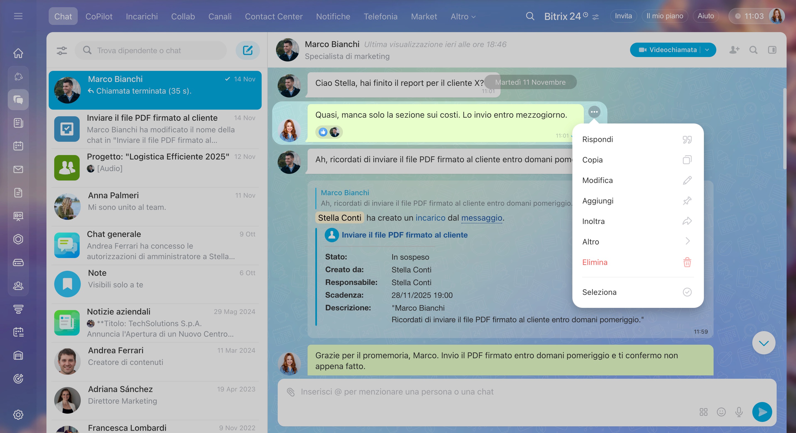
Task: Open the Altro dropdown in top navigation
Action: pos(463,16)
